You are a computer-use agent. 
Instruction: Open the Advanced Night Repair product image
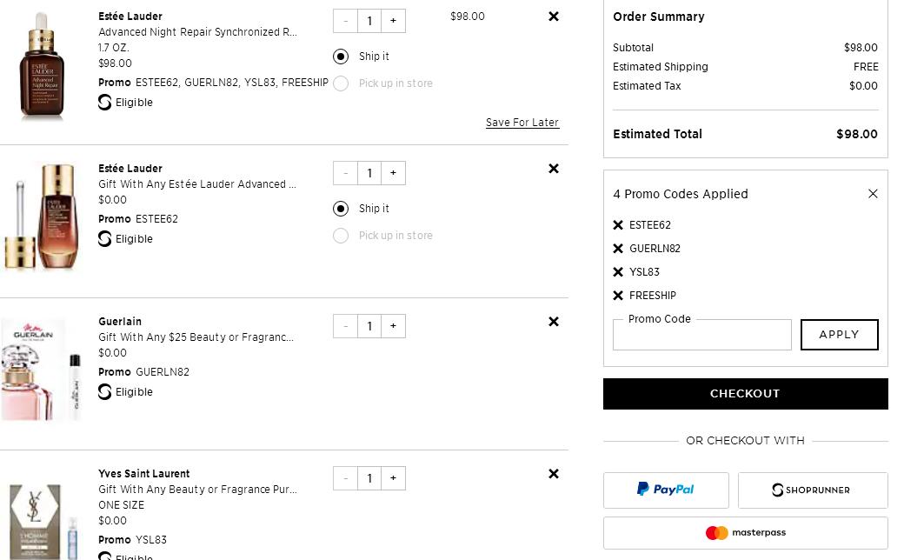tap(42, 66)
